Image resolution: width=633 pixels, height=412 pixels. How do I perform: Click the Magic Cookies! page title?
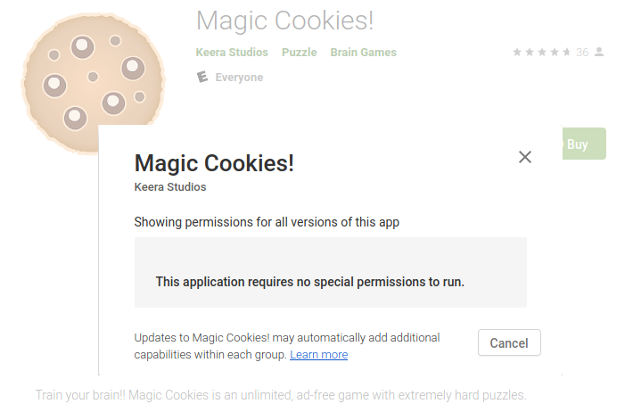(284, 21)
